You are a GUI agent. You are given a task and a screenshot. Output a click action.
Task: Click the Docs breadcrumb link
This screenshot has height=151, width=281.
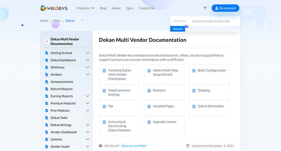point(57,21)
